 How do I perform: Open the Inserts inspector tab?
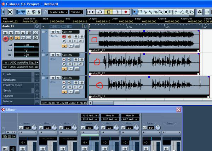pyautogui.click(x=18, y=74)
